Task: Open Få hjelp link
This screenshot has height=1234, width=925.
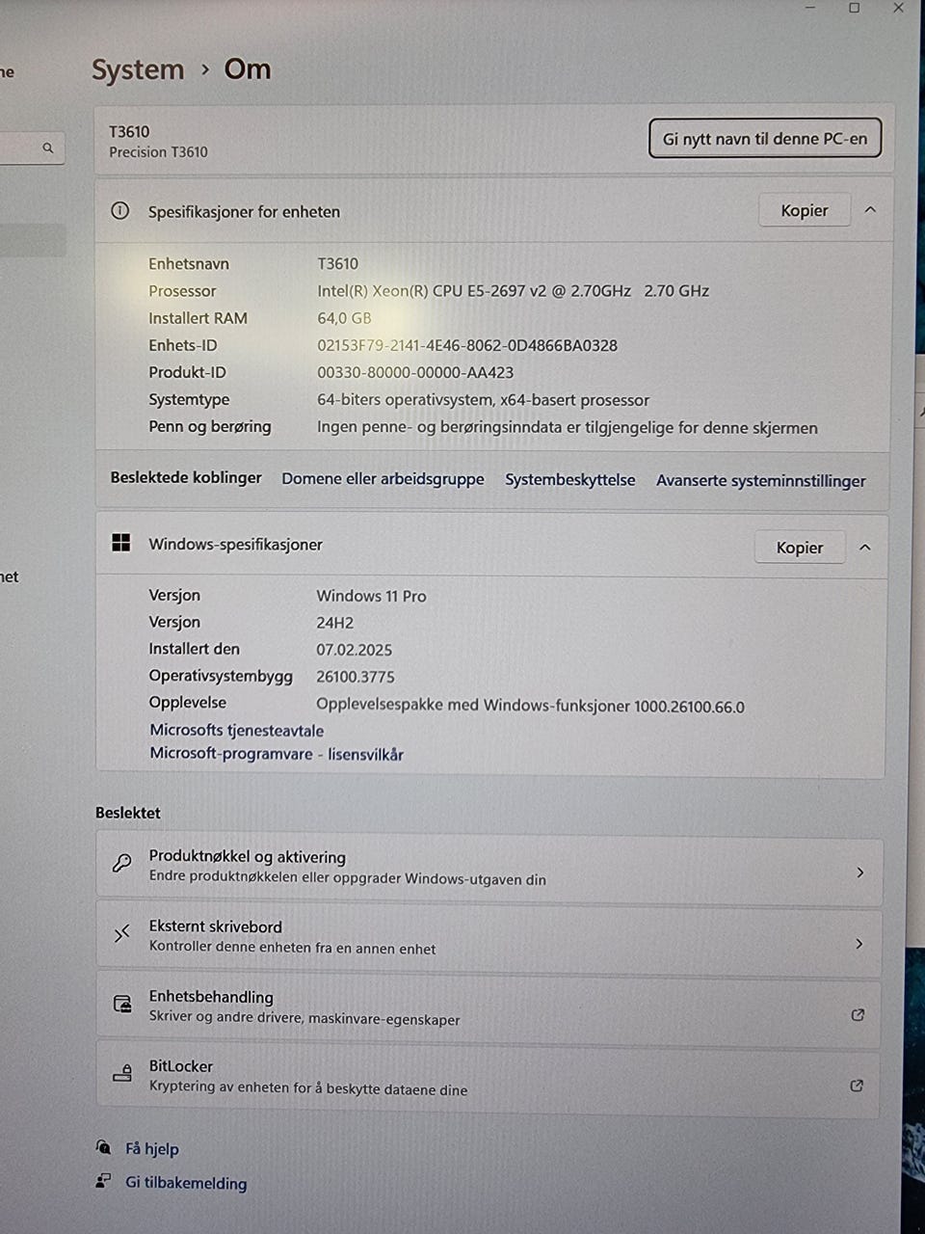Action: click(x=152, y=1148)
